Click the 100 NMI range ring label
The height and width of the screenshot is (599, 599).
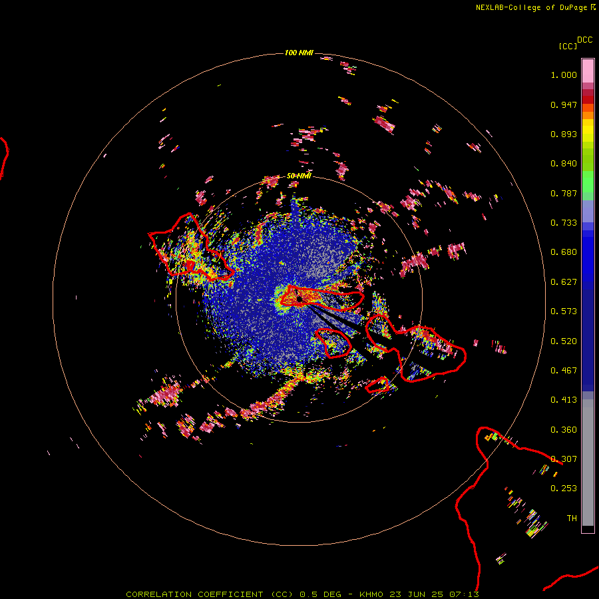tap(299, 53)
